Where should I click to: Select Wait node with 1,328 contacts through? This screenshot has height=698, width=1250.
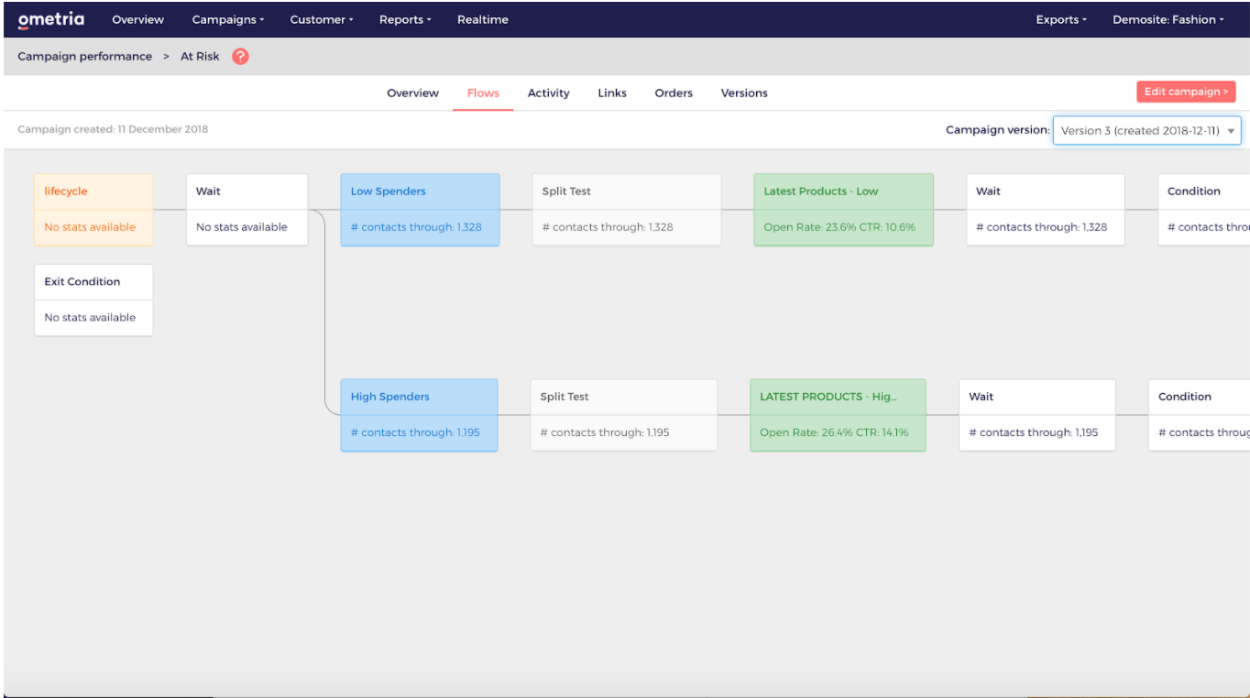coord(1045,210)
